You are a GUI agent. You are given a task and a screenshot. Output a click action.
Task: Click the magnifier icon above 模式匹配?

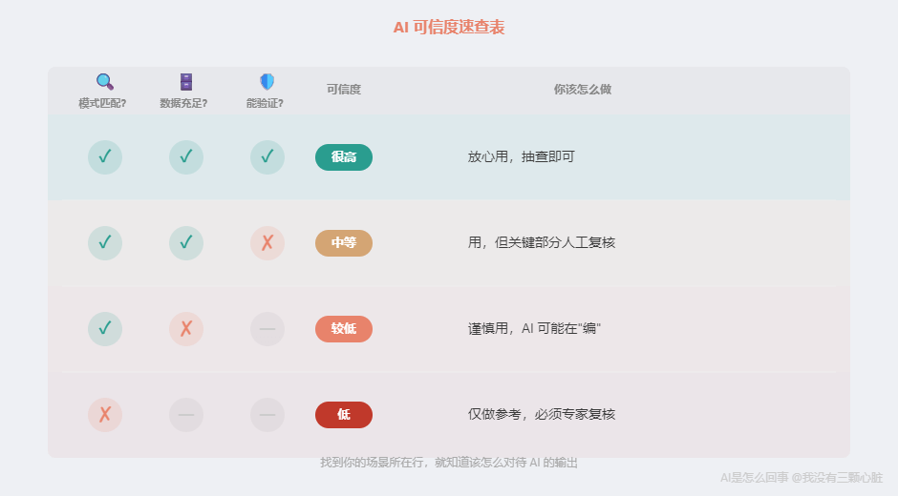pyautogui.click(x=104, y=82)
